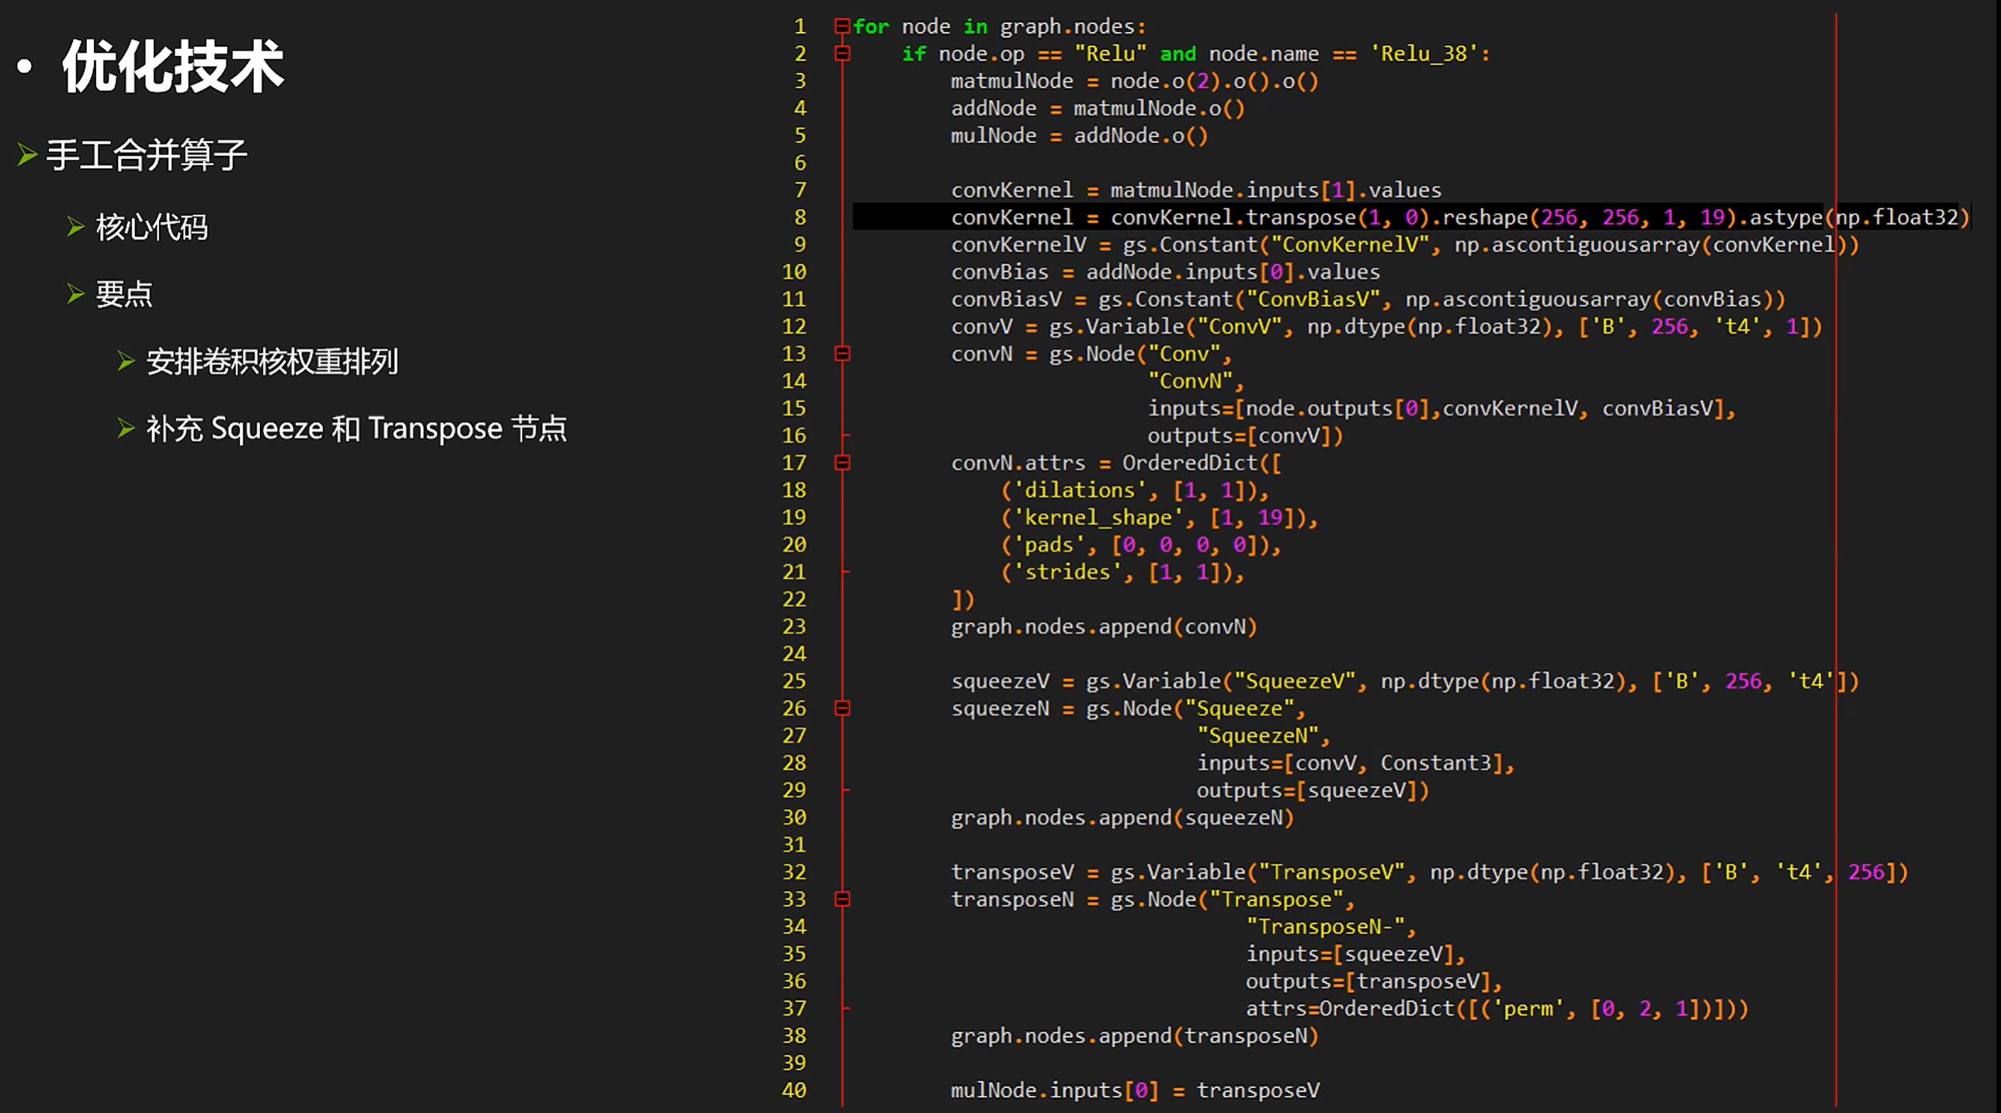Click 'mulNode.inputs[0] = transposeV' on last line
This screenshot has height=1113, width=2001.
pyautogui.click(x=1134, y=1090)
